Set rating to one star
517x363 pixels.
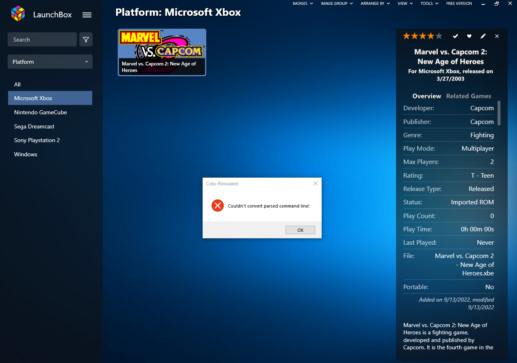coord(407,36)
